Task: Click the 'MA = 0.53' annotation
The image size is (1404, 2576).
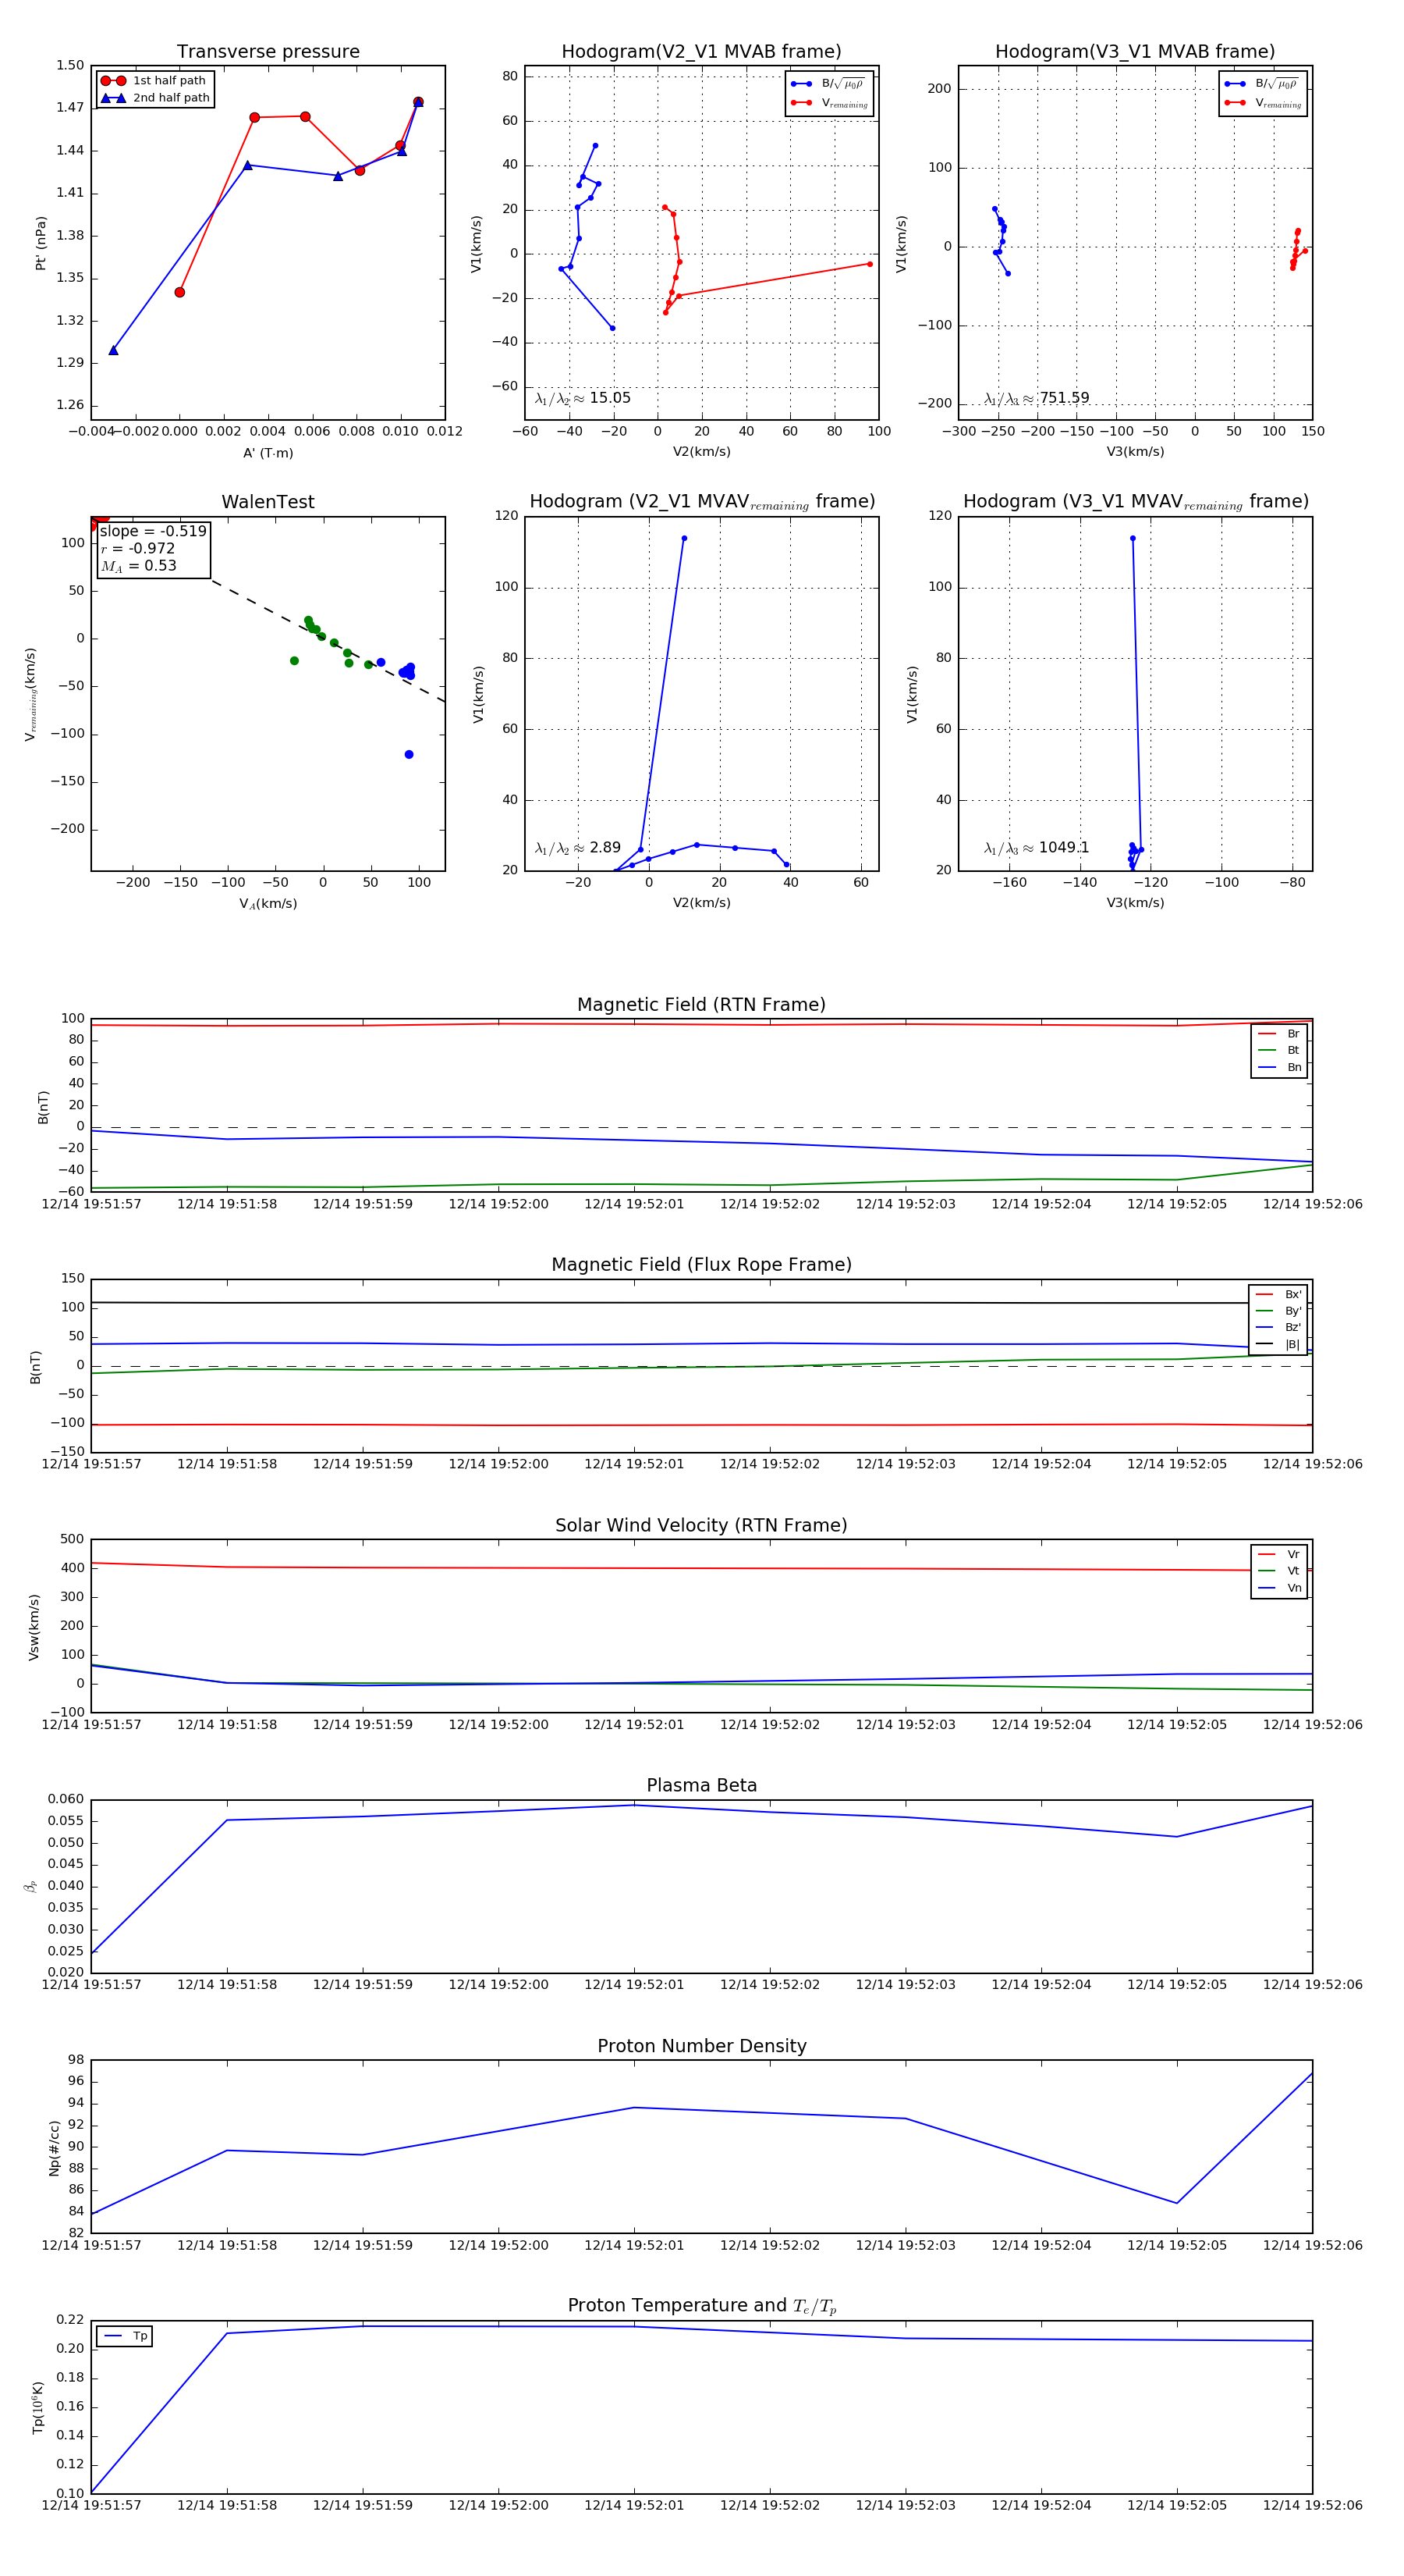Action: pyautogui.click(x=139, y=566)
